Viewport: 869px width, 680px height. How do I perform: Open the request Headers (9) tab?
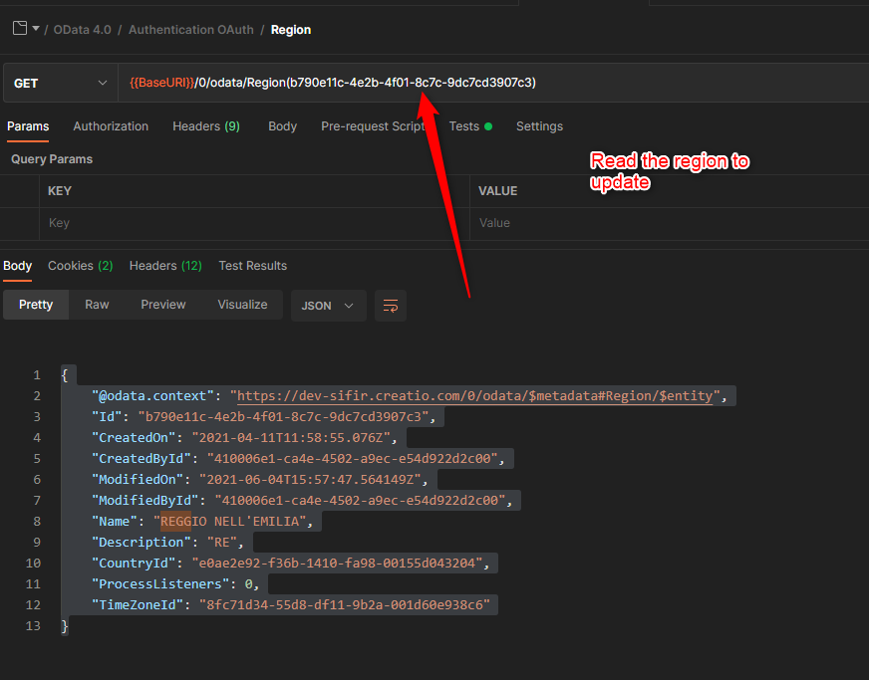(206, 126)
